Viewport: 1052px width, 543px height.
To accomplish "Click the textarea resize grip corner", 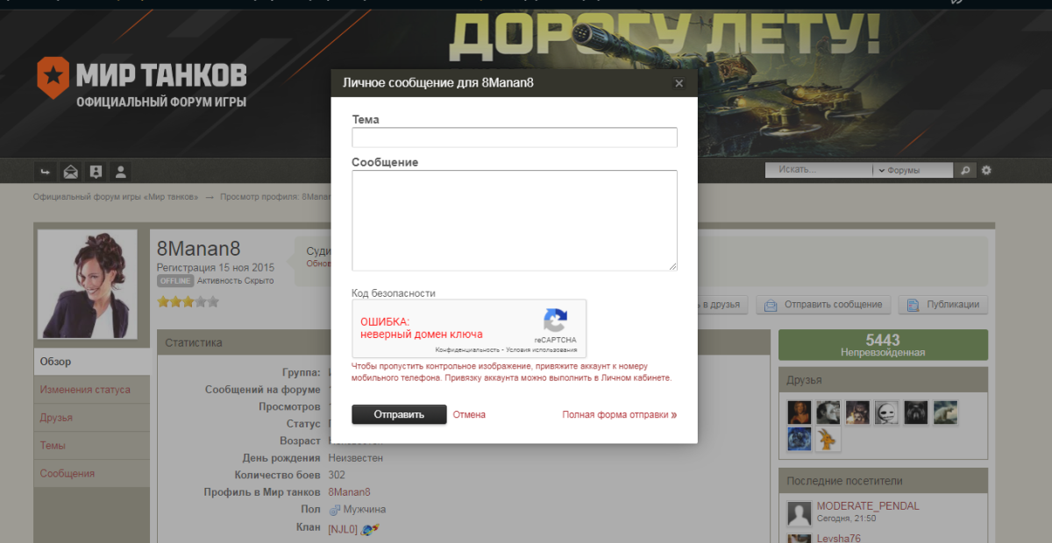I will tap(672, 266).
